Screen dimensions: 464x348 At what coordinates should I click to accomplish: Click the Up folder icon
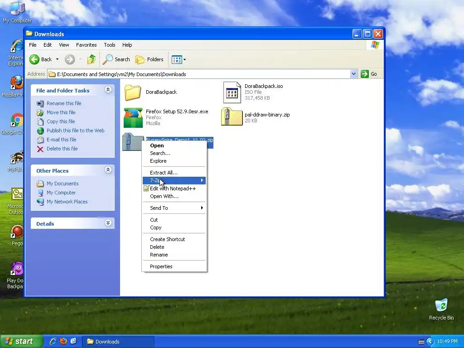click(x=92, y=59)
